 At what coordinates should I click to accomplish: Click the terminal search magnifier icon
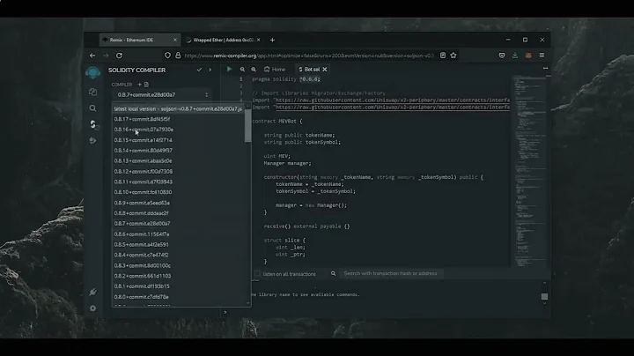pos(333,273)
